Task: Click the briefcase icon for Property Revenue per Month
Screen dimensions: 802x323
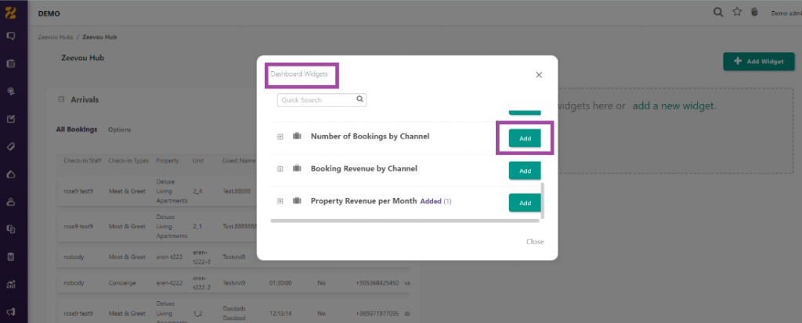Action: point(297,201)
